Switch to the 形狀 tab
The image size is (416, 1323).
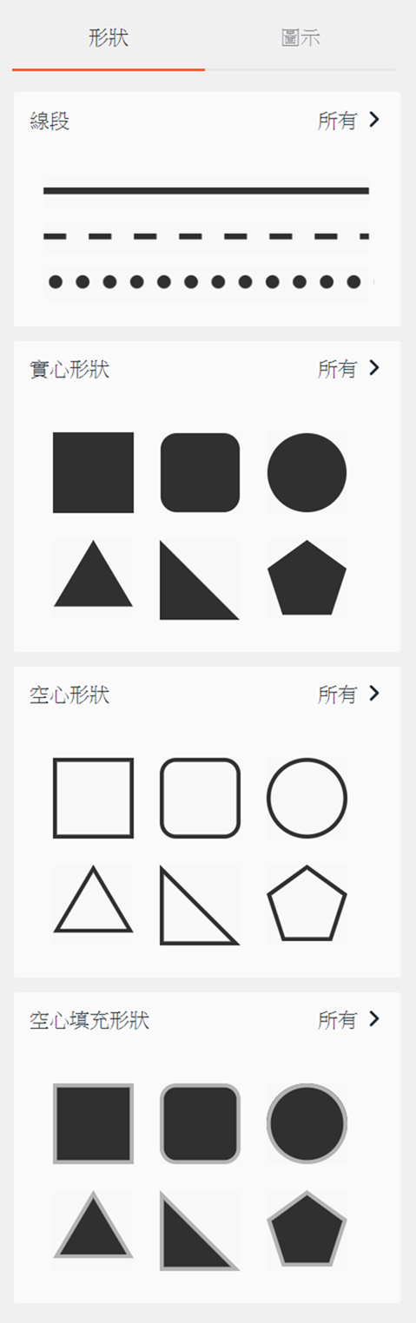tap(109, 38)
